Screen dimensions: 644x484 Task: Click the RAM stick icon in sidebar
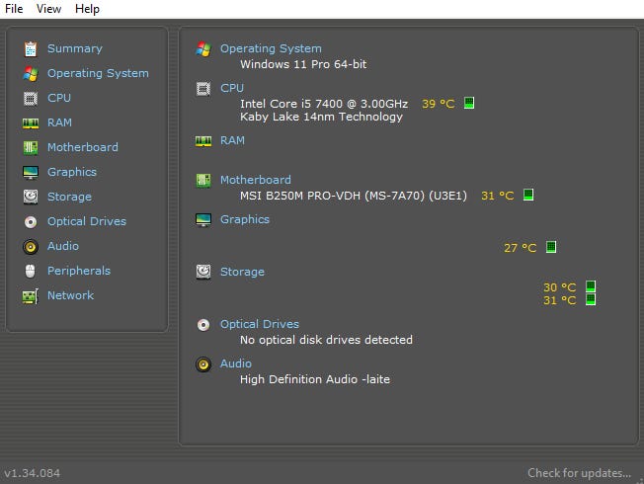tap(31, 123)
